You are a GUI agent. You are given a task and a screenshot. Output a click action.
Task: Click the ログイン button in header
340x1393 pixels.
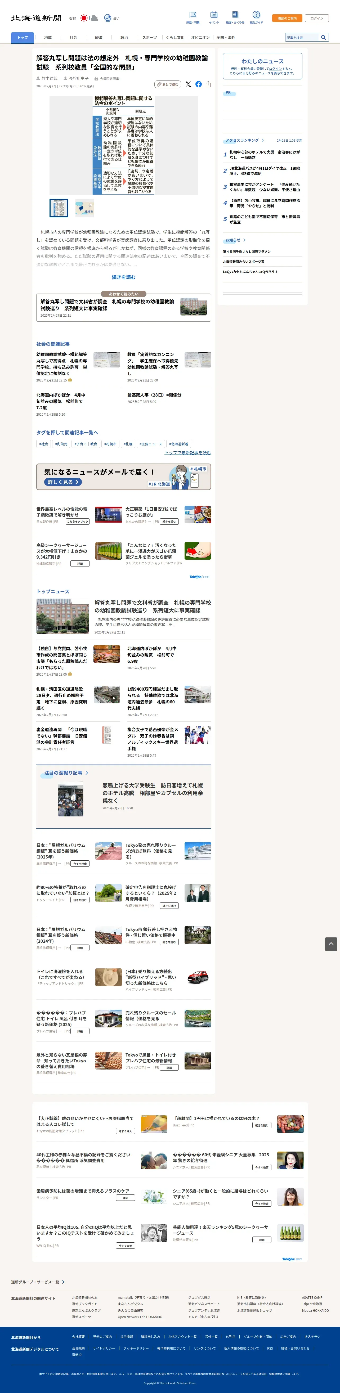pyautogui.click(x=317, y=18)
